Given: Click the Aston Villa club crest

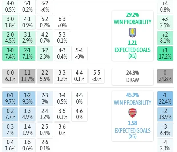Looking at the screenshot, I should (133, 33).
